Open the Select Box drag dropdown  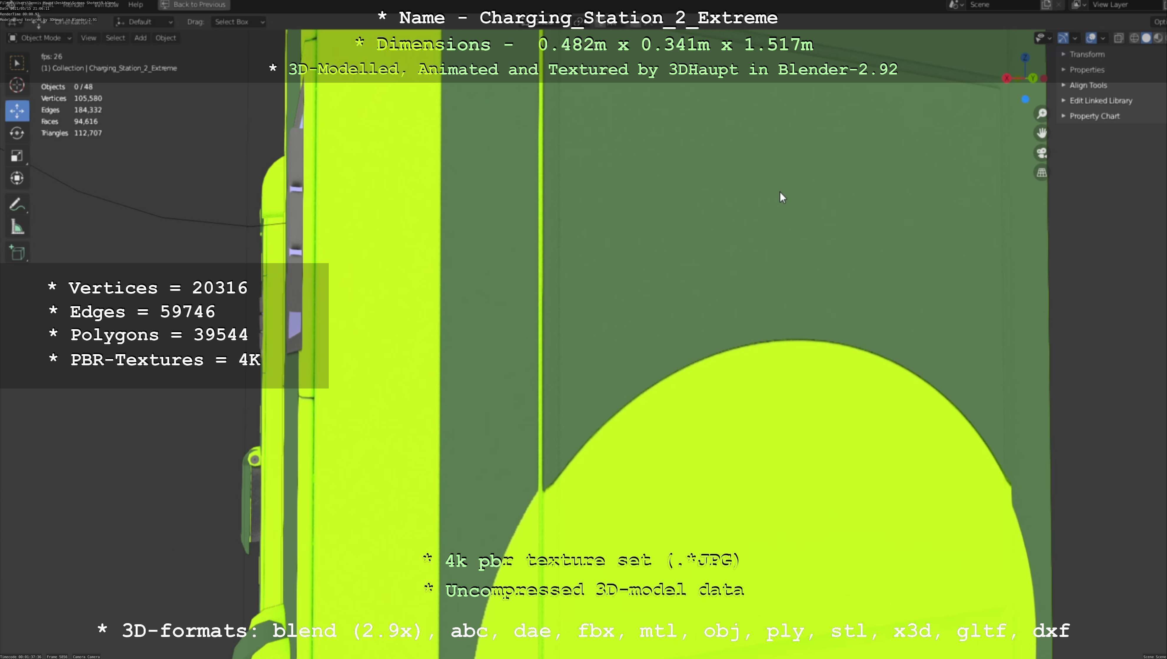tap(238, 22)
